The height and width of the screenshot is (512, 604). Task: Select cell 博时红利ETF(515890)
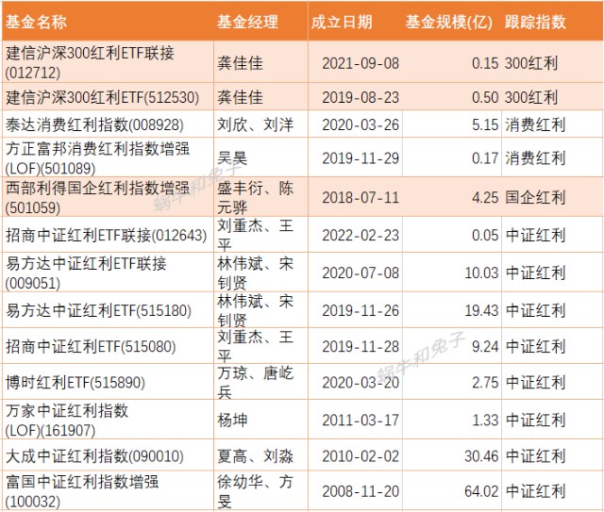pos(108,382)
